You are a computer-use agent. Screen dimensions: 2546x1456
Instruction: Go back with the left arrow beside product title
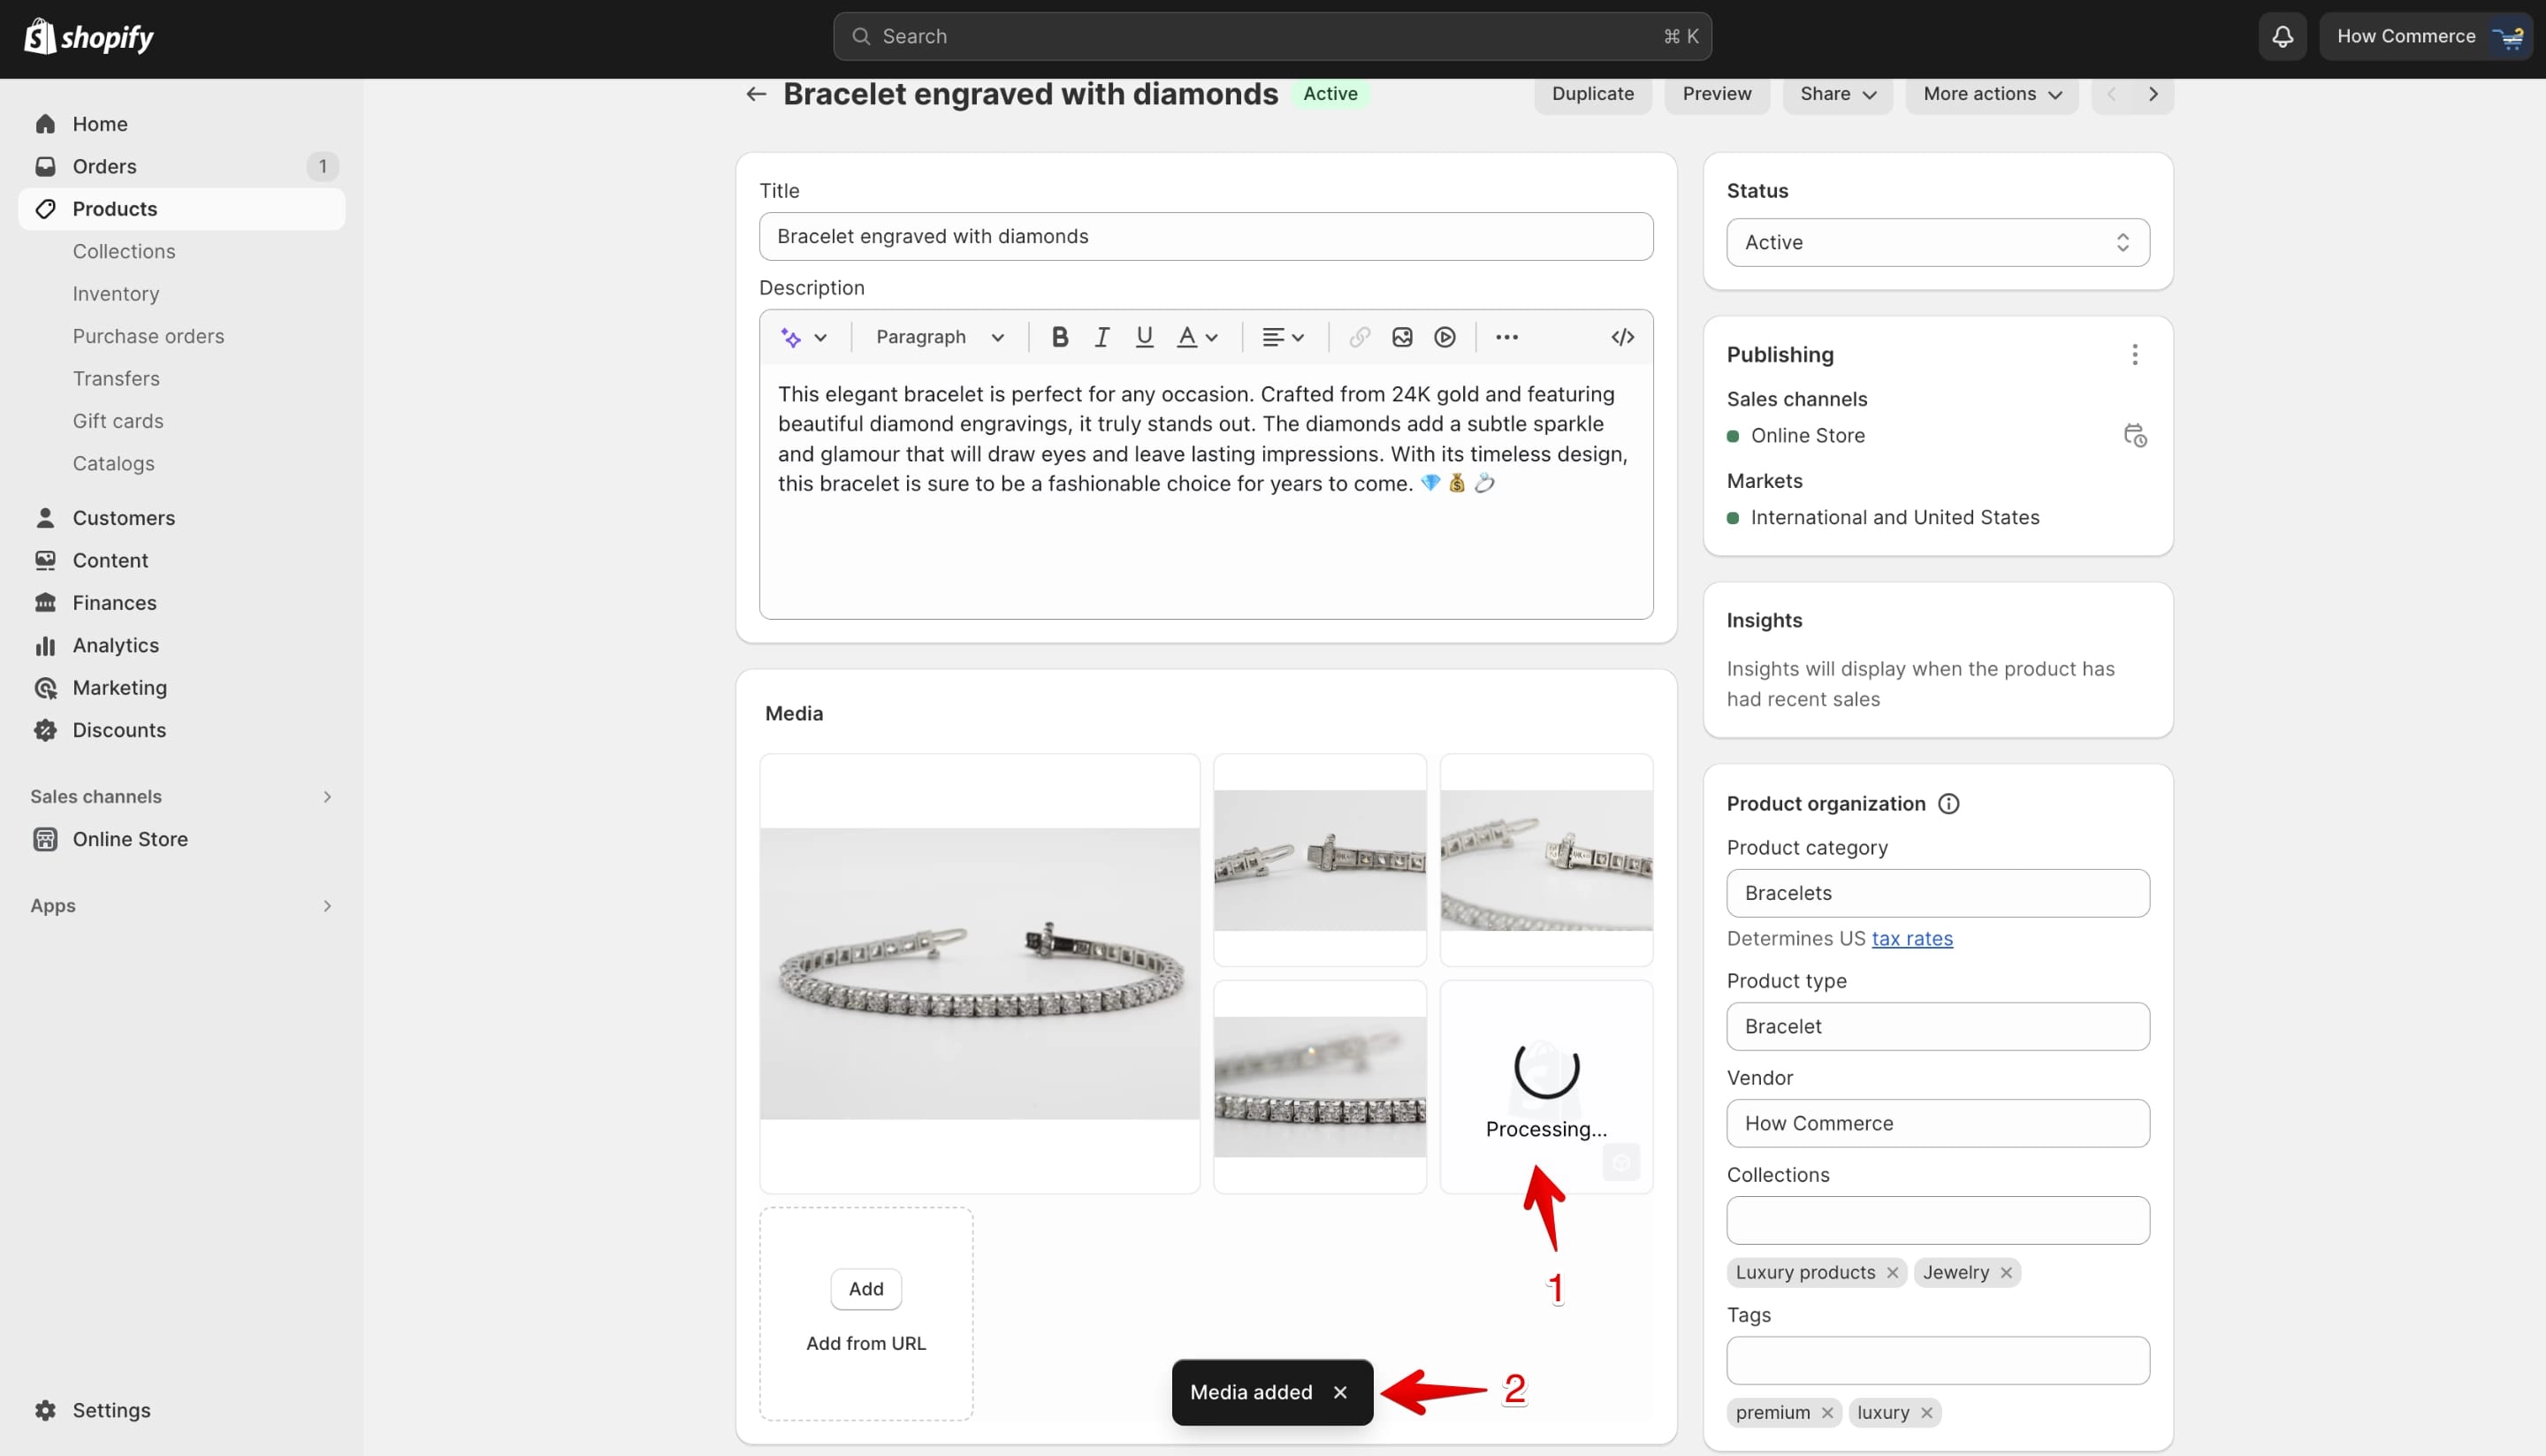756,94
